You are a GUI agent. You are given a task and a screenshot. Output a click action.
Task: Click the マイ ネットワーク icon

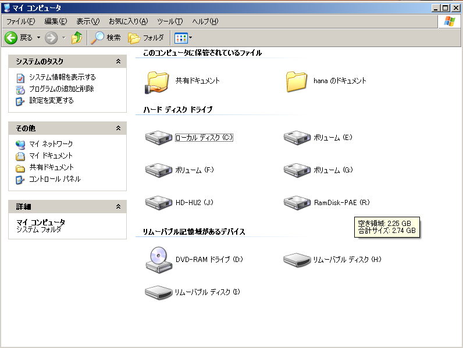20,145
